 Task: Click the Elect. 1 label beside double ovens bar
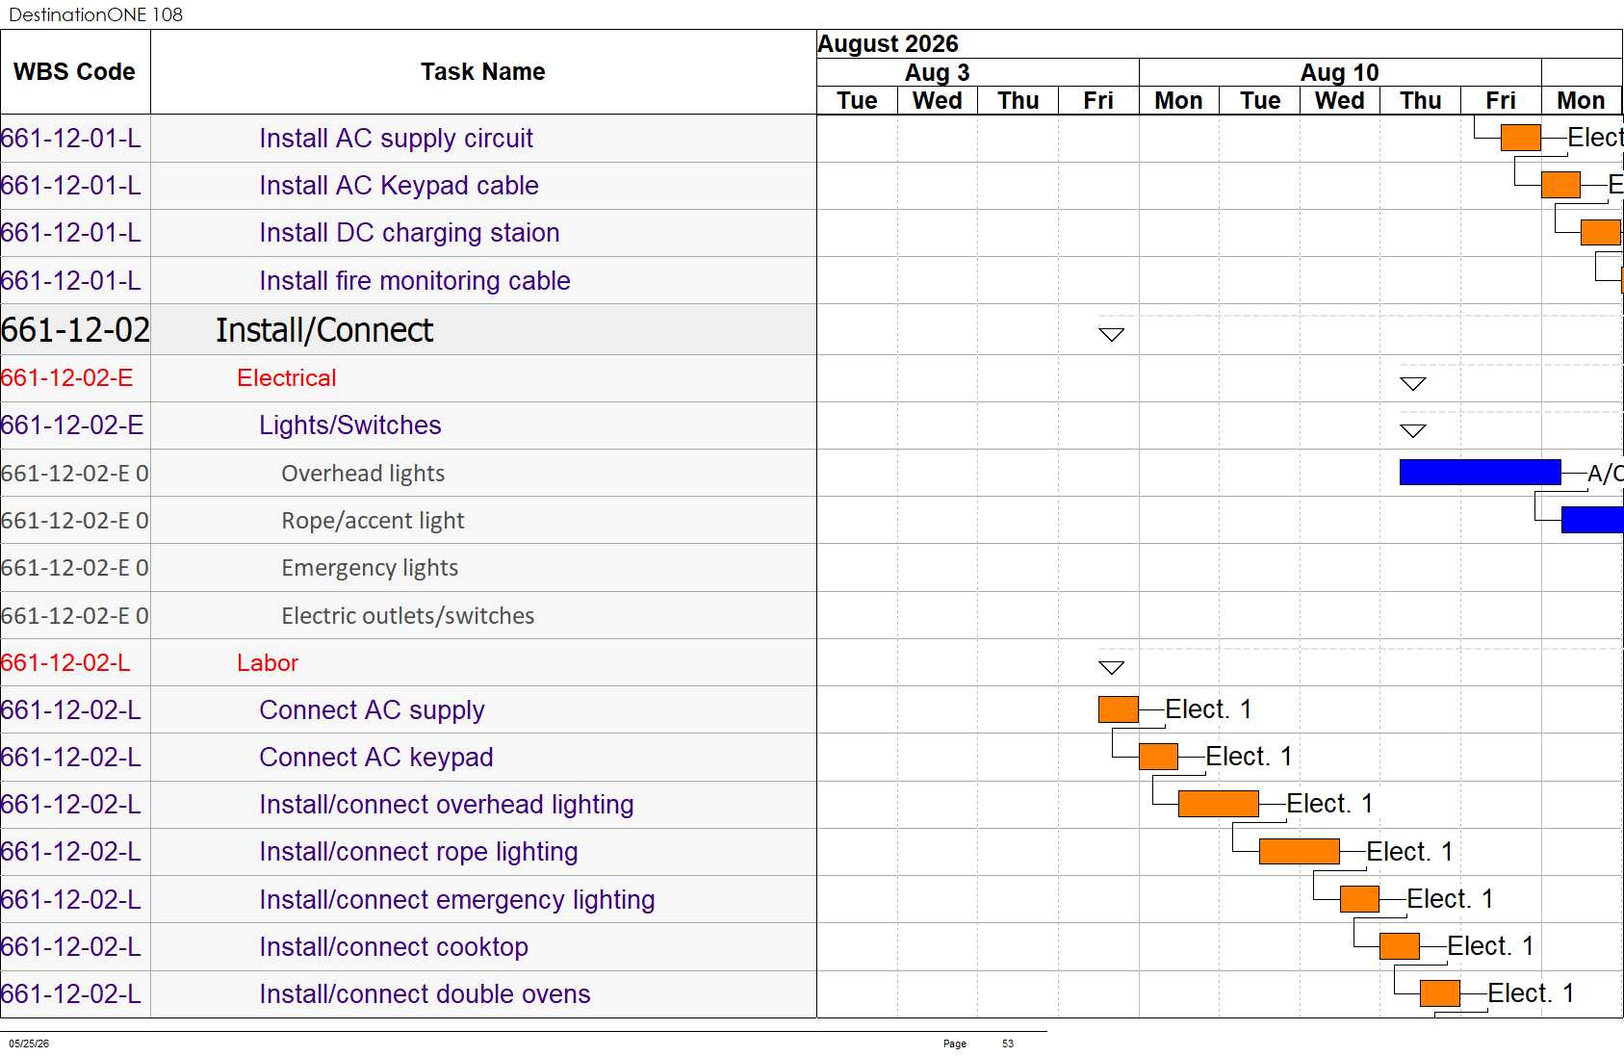point(1531,993)
